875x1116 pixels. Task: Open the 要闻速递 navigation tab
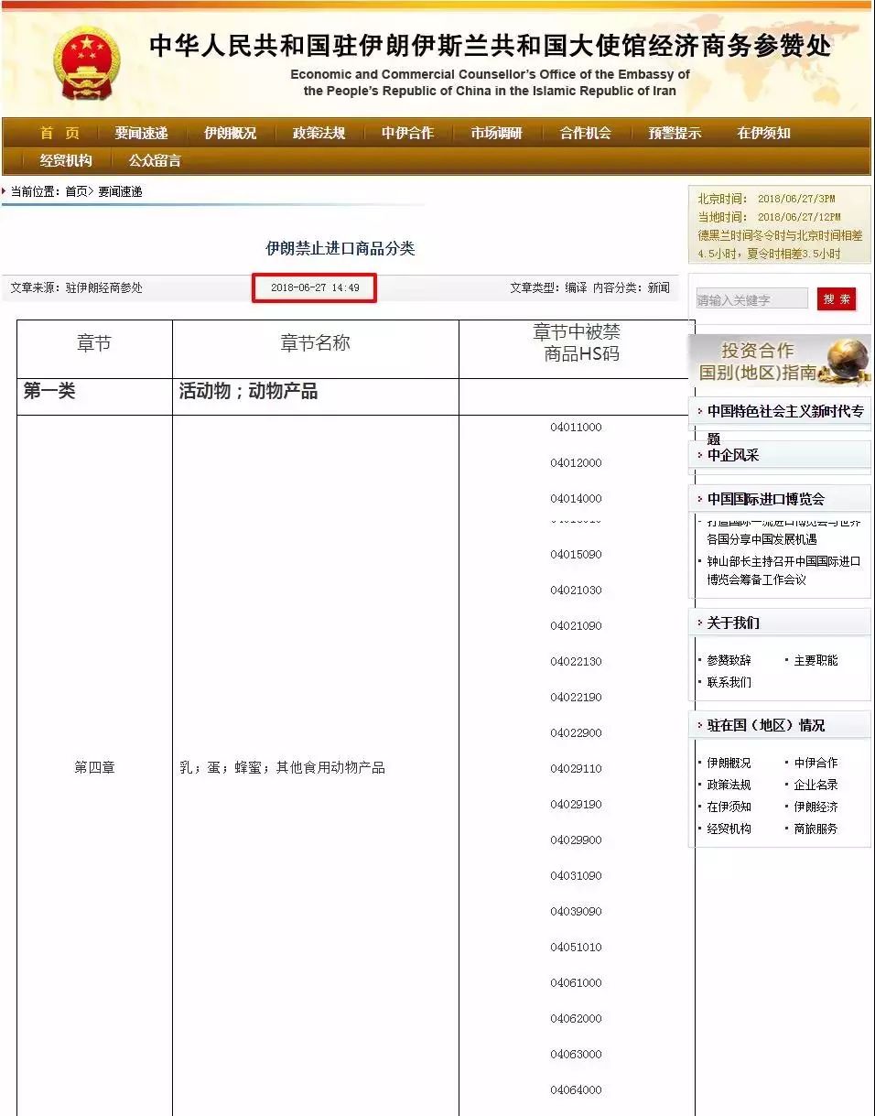click(141, 133)
